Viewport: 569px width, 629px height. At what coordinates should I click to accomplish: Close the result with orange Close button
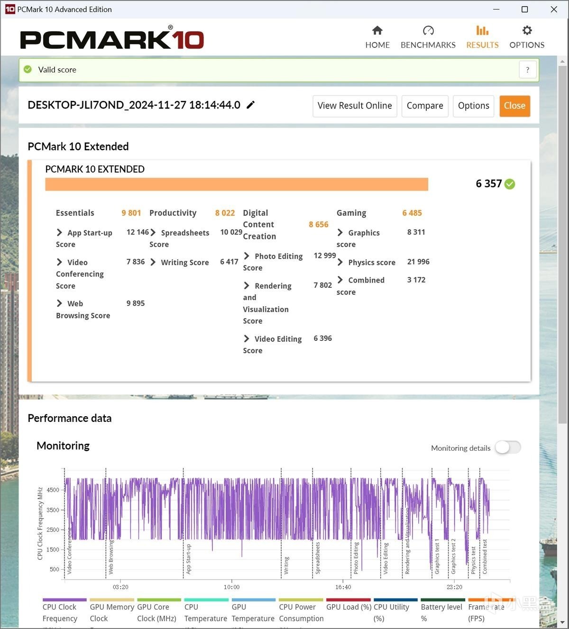[x=514, y=106]
